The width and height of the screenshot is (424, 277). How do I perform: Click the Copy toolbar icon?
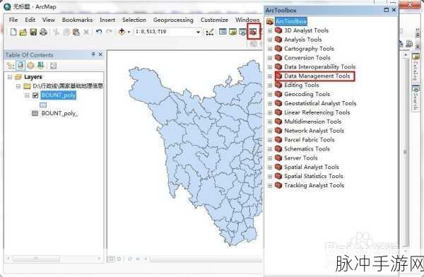click(x=66, y=33)
